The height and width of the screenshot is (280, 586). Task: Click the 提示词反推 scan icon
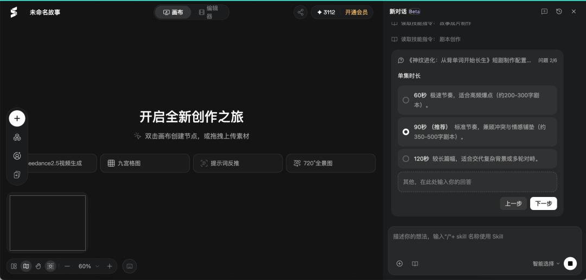[x=203, y=163]
